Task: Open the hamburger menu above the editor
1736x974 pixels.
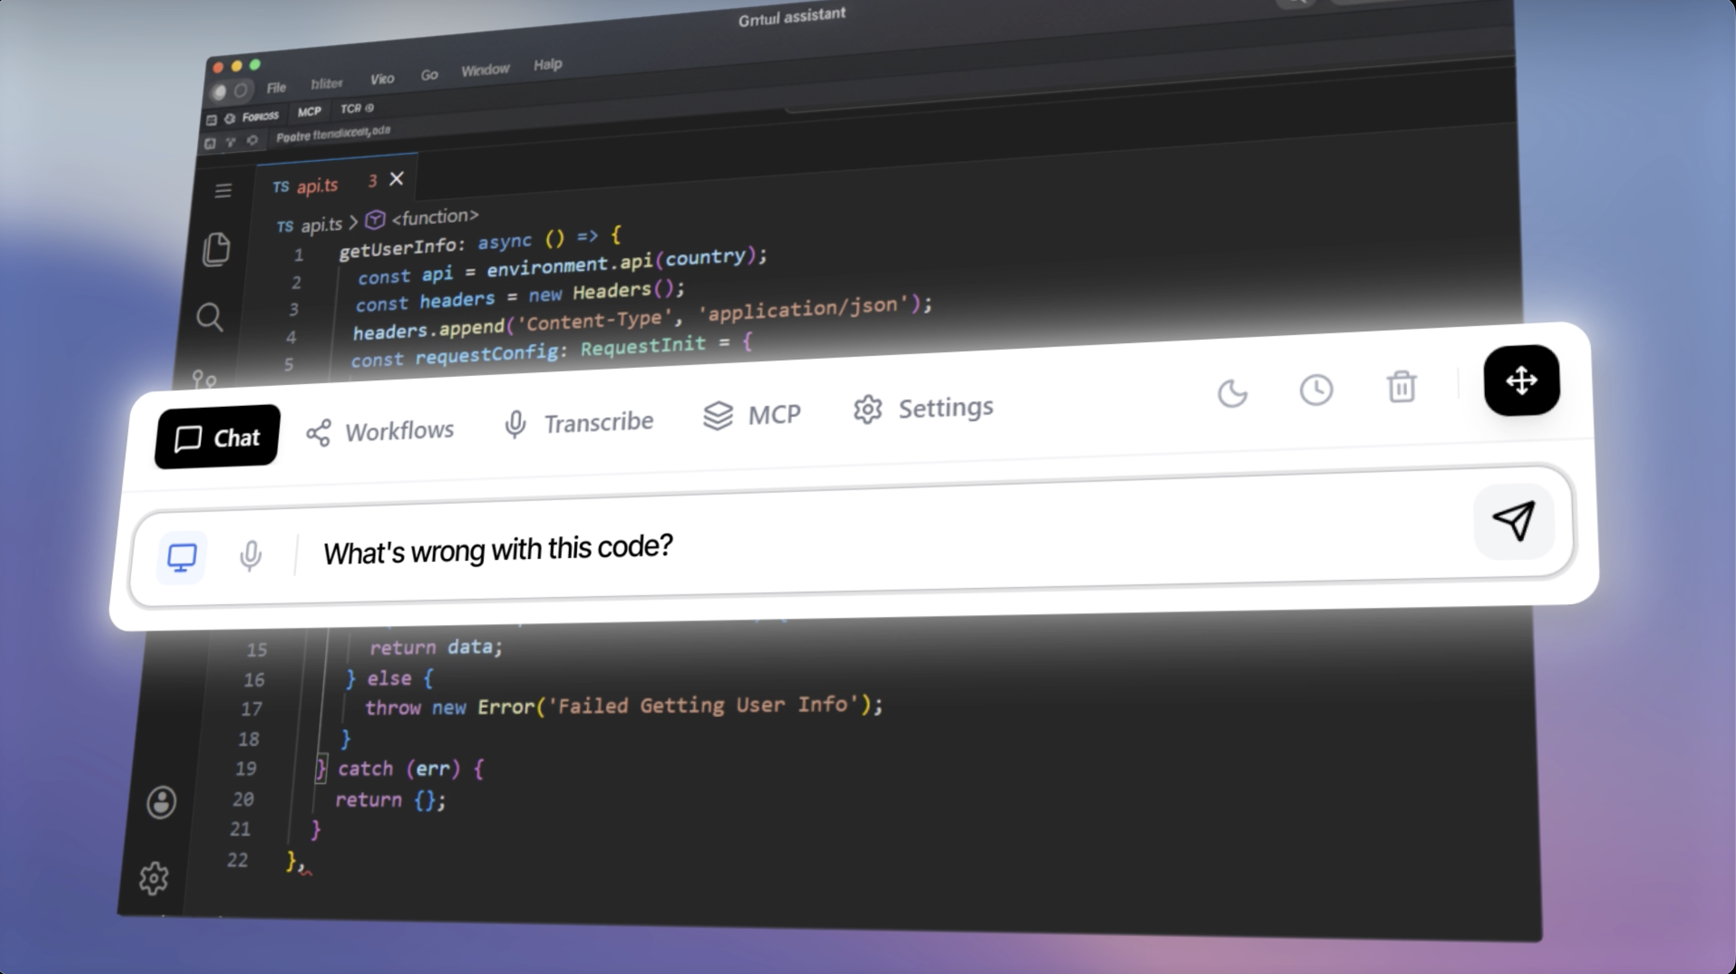Action: point(222,191)
